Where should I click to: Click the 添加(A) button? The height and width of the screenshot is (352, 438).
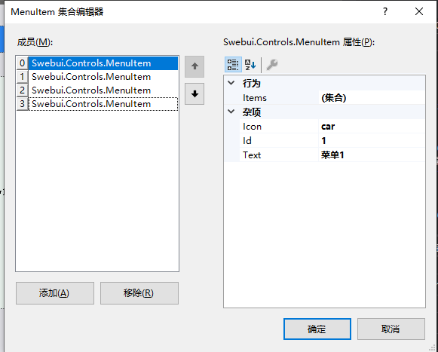tap(55, 293)
